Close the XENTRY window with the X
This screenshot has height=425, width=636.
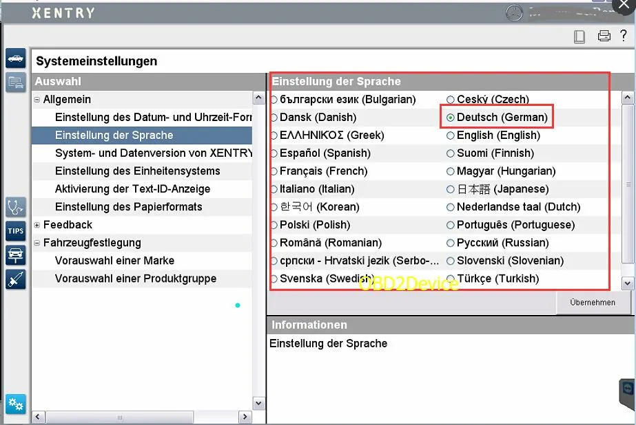pos(624,6)
